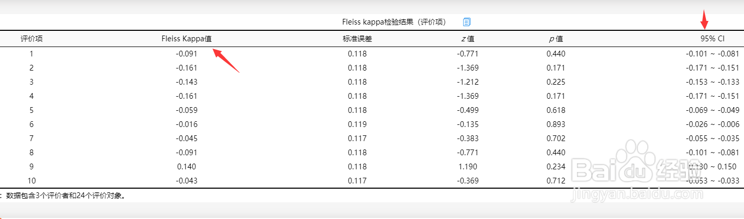The height and width of the screenshot is (219, 744).
Task: Click the 评价项 column header
Action: pyautogui.click(x=31, y=39)
